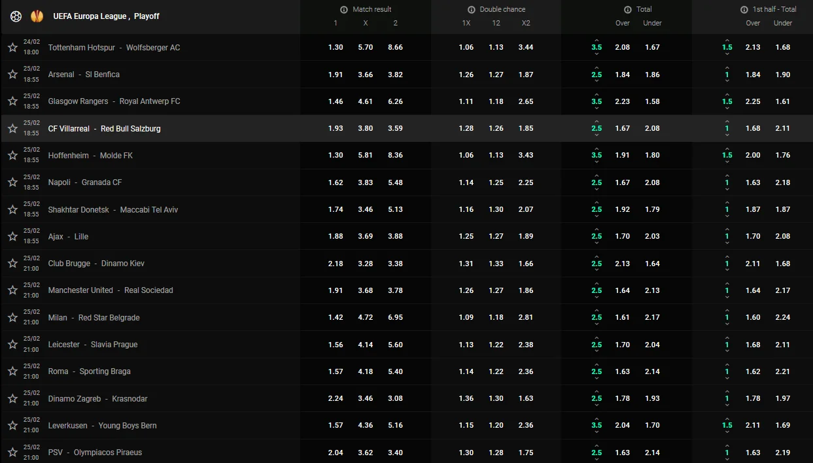Viewport: 813px width, 463px height.
Task: Toggle favorite star for Arsenal - Sl Benfica
Action: coord(12,75)
